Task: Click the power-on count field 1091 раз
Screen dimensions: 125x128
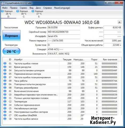Action: 112,41
